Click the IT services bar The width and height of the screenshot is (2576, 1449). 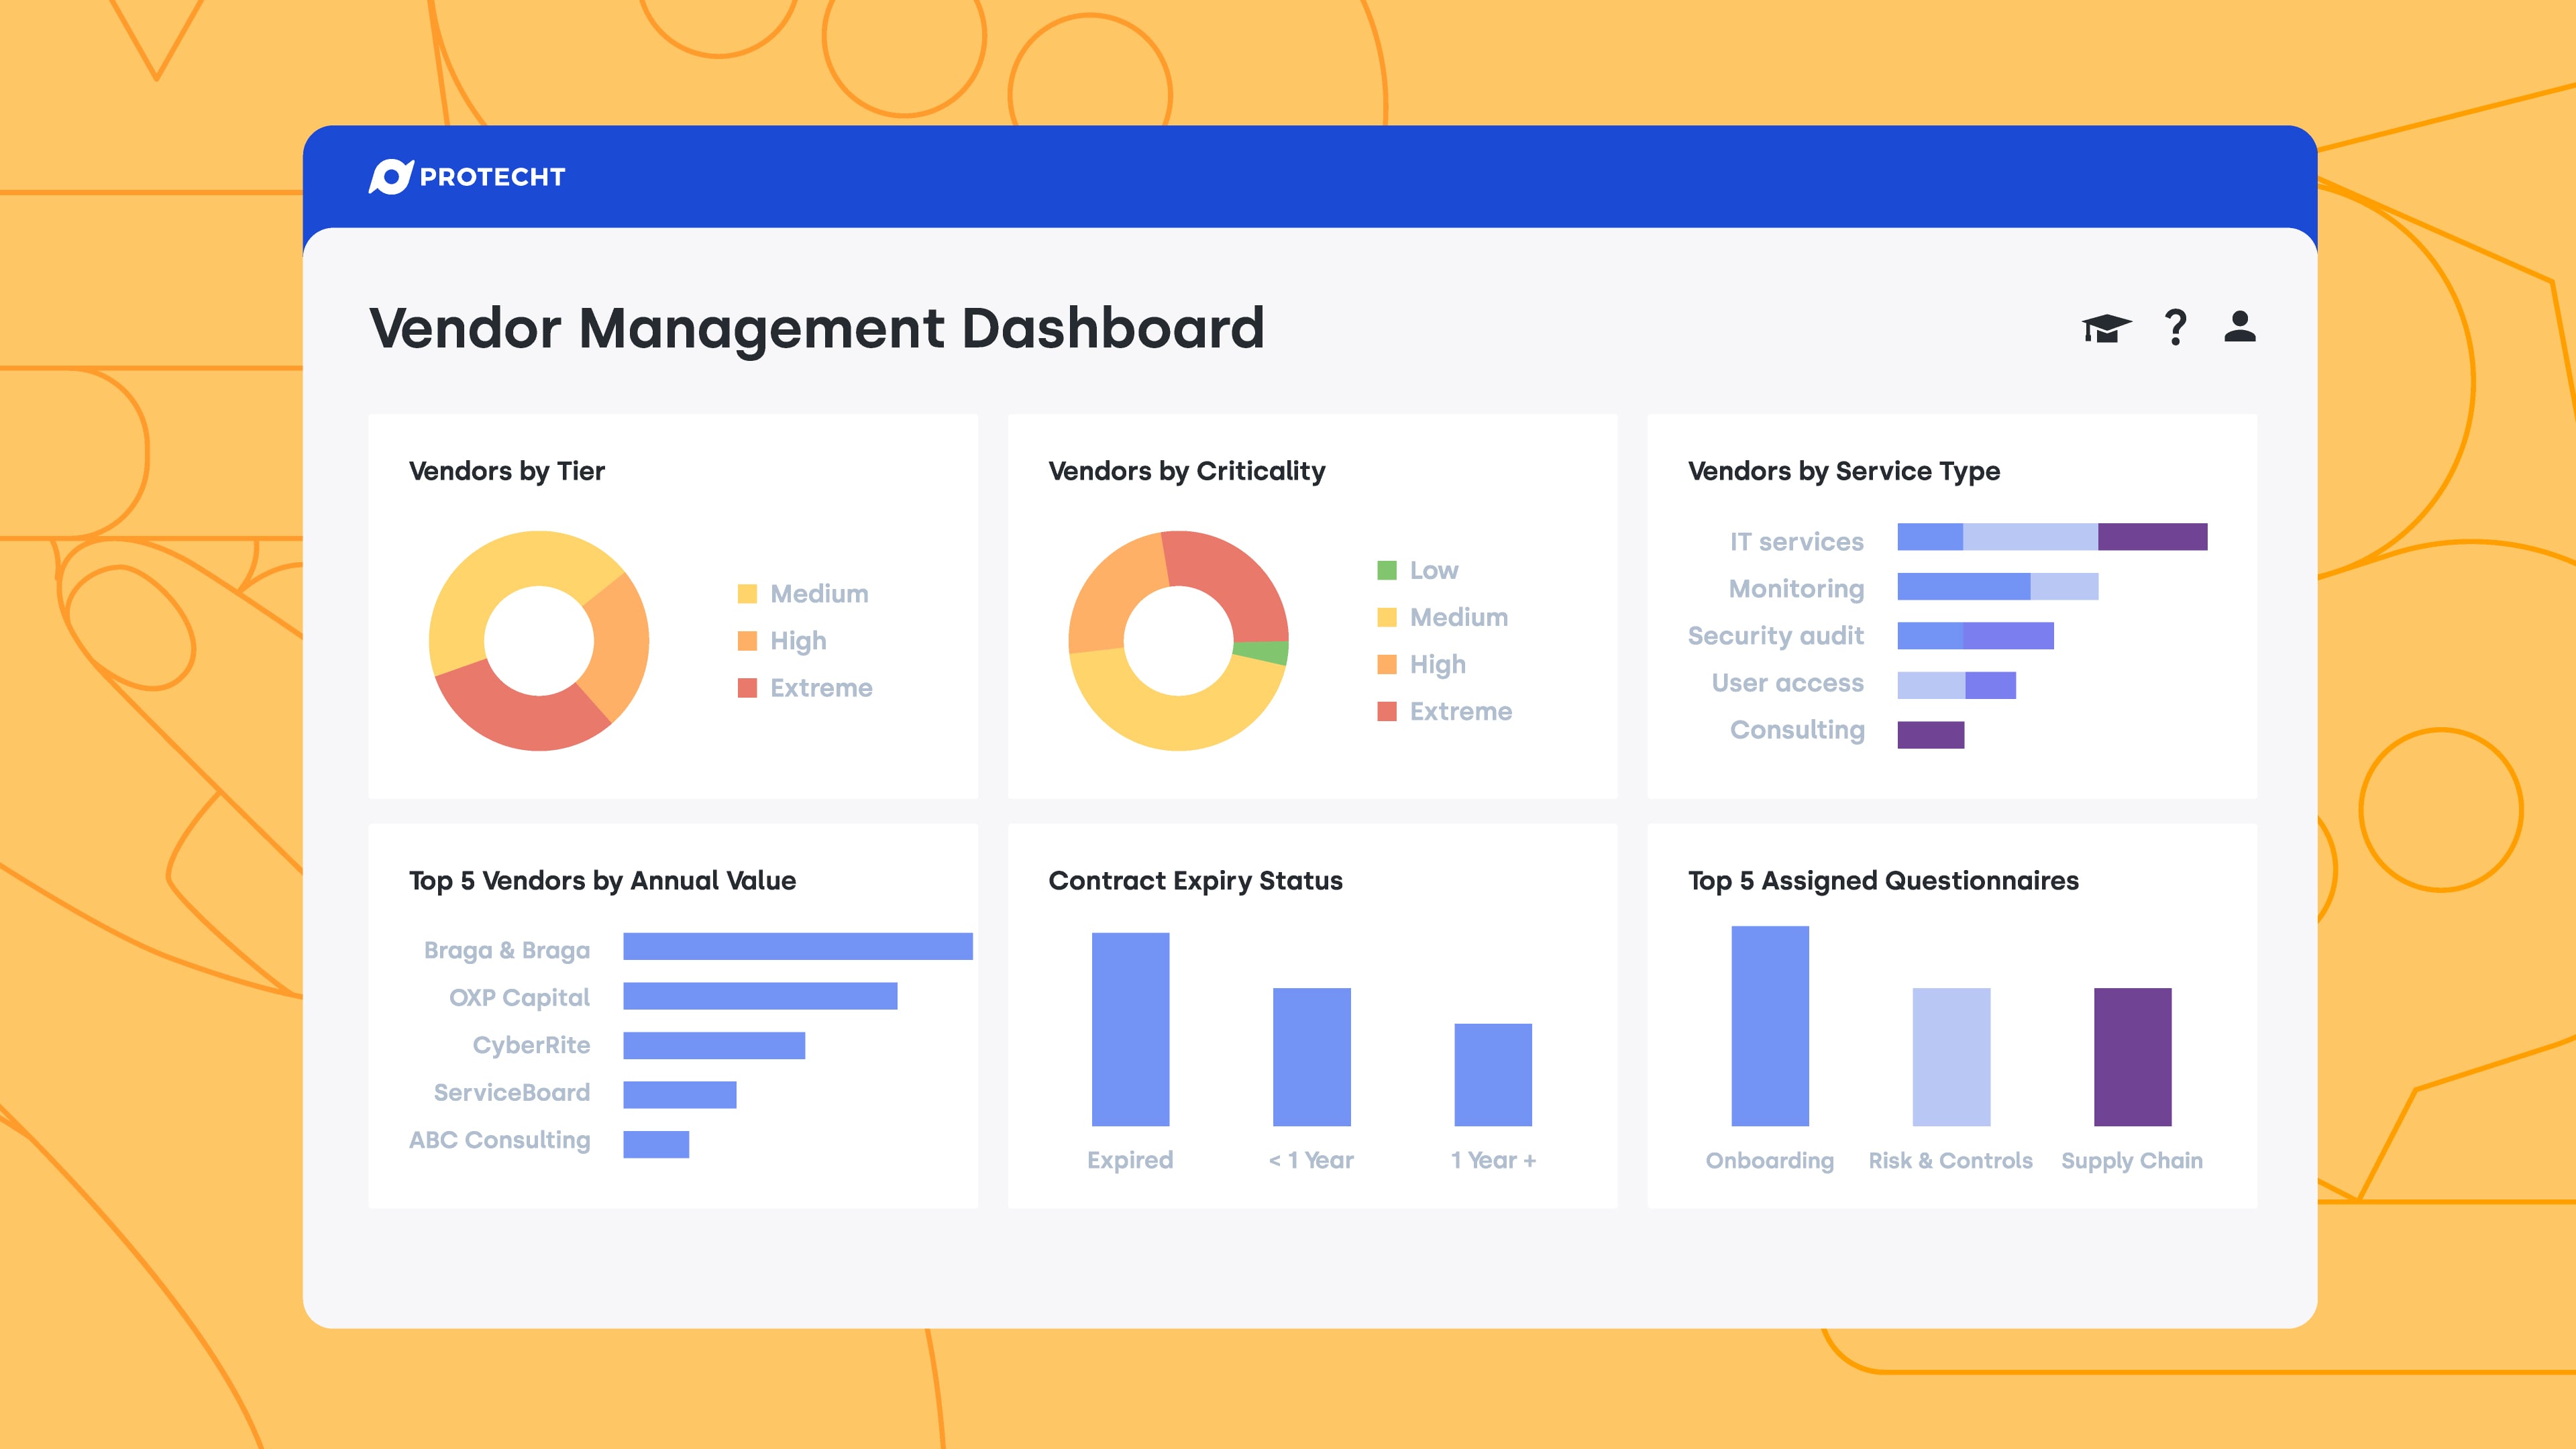click(2052, 537)
